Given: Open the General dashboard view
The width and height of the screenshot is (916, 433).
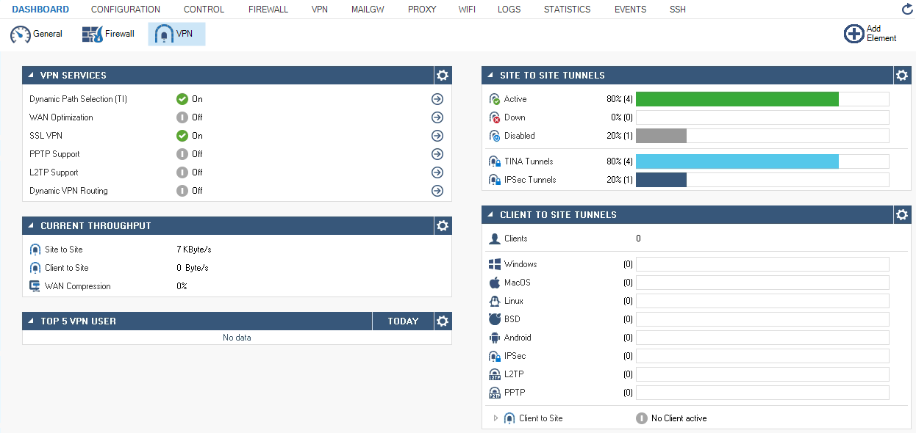Looking at the screenshot, I should point(37,34).
